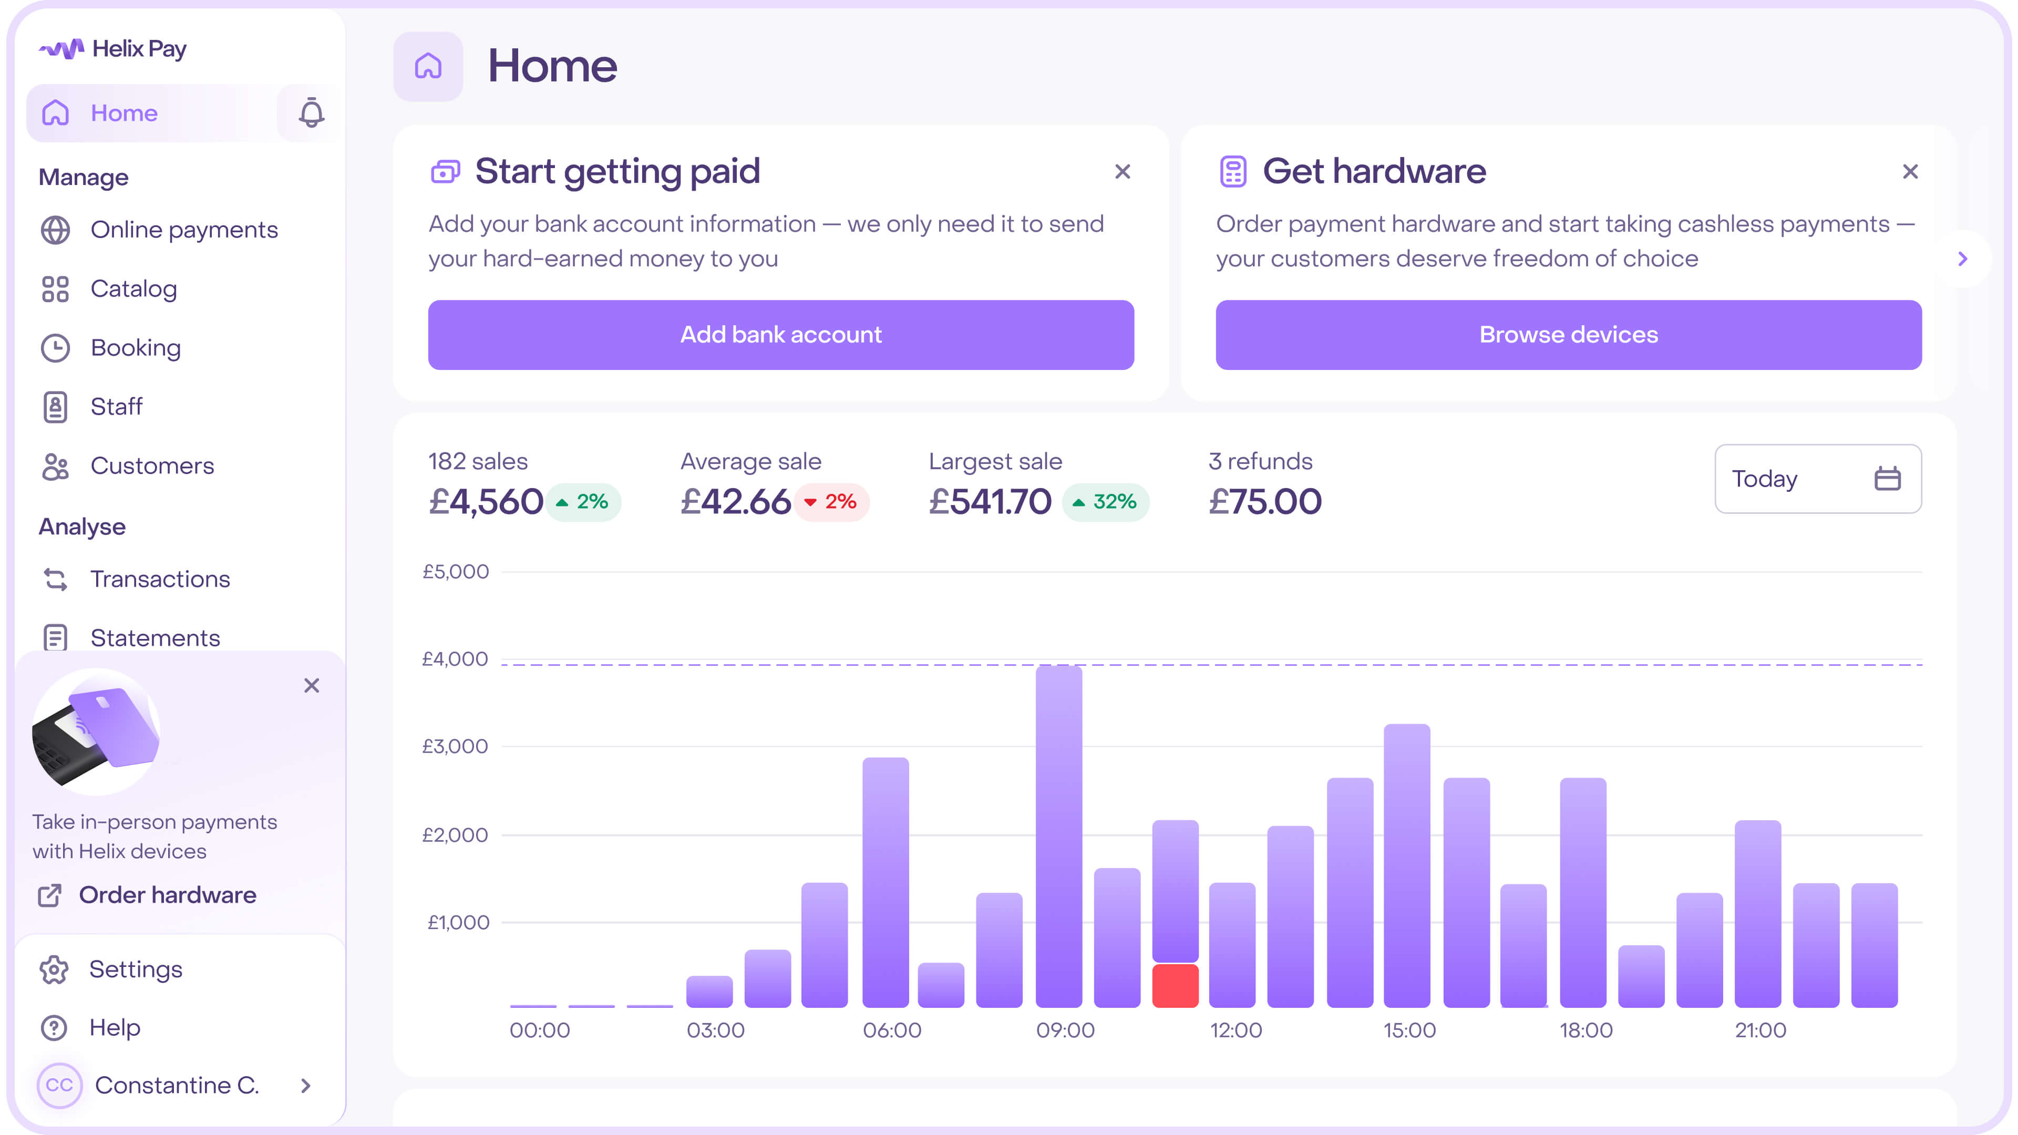Close the in-person payments promo

(x=311, y=685)
